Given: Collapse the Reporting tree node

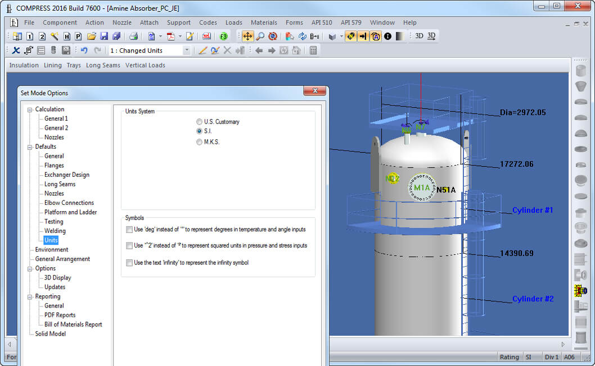Looking at the screenshot, I should 30,296.
